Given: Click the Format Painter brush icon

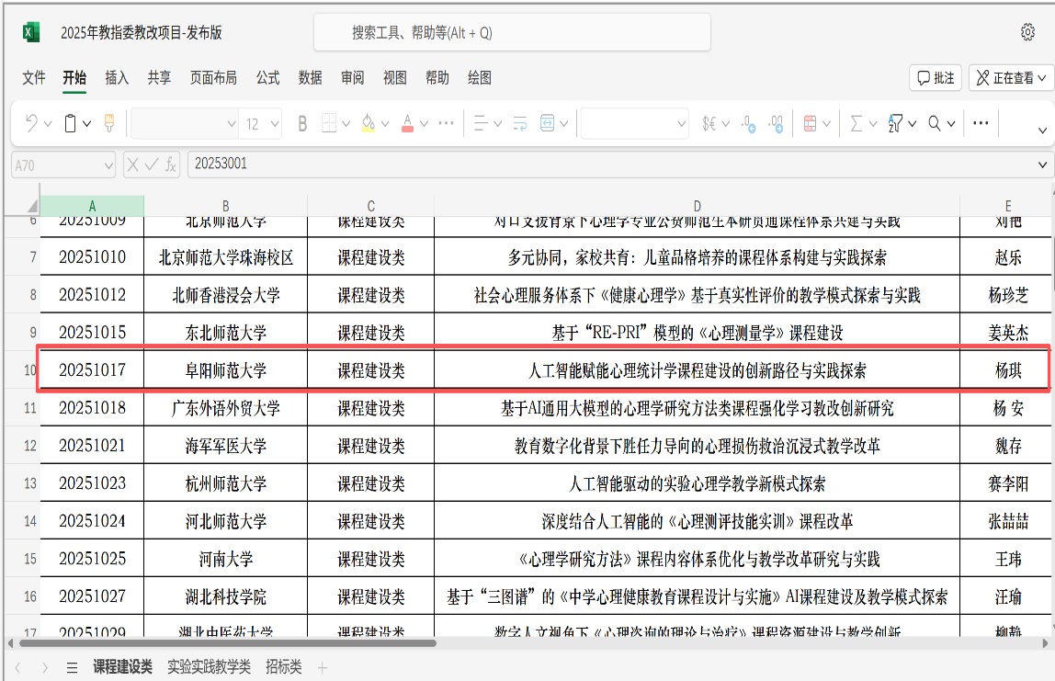Looking at the screenshot, I should point(108,123).
